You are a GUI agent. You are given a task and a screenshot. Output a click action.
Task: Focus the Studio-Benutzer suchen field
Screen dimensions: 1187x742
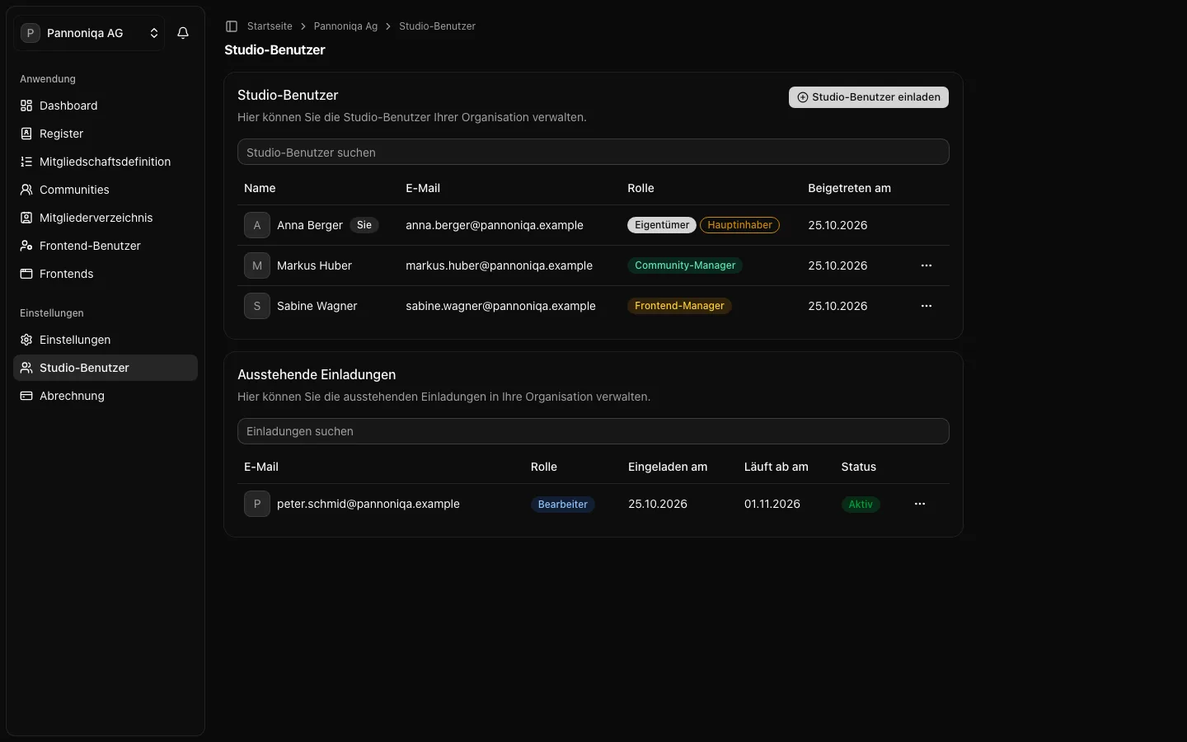pos(593,152)
